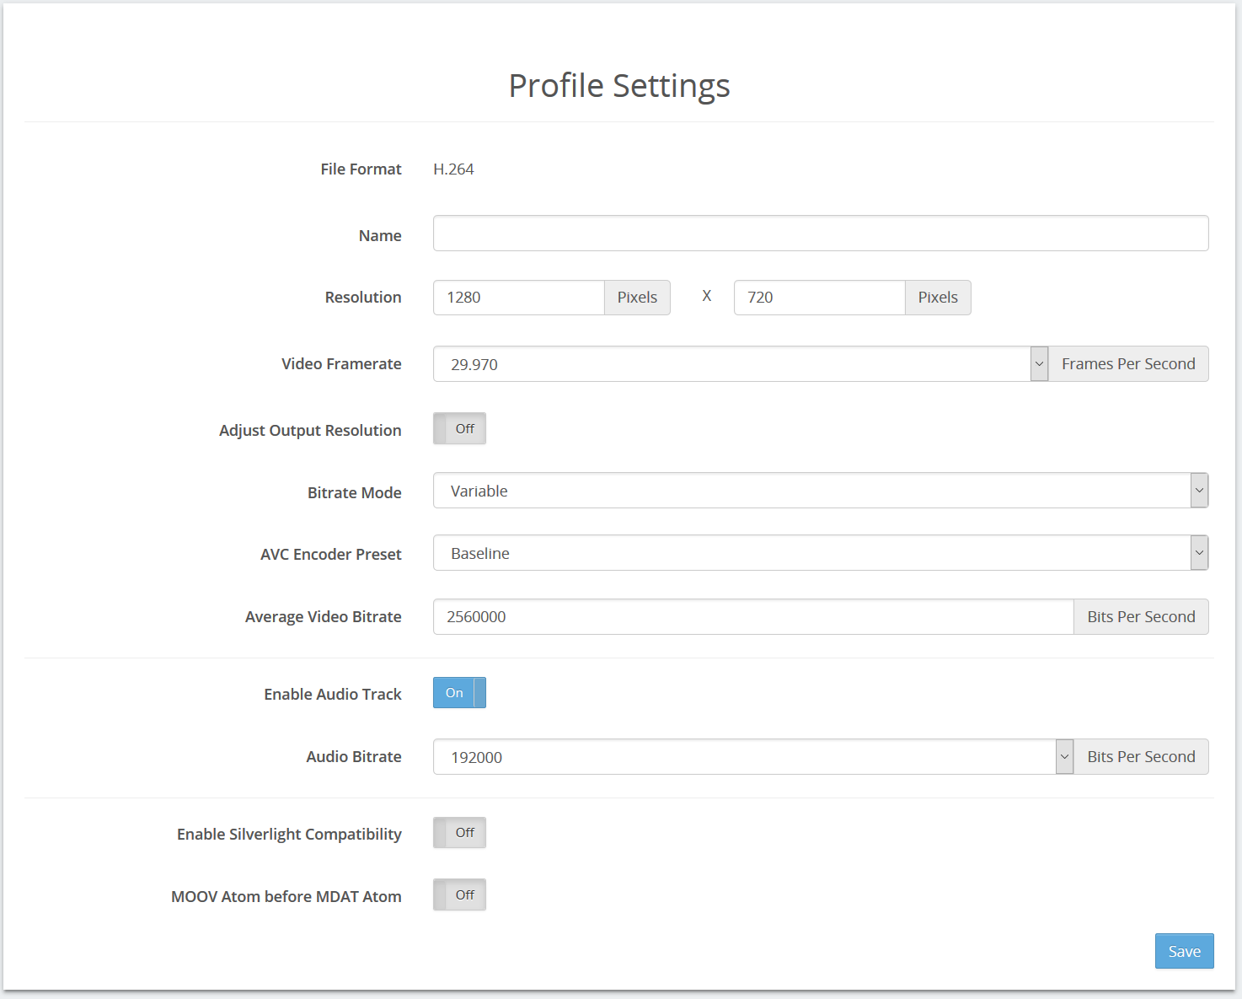Screen dimensions: 1242x999
Task: Open the AVC Encoder Preset dropdown
Action: [x=821, y=553]
